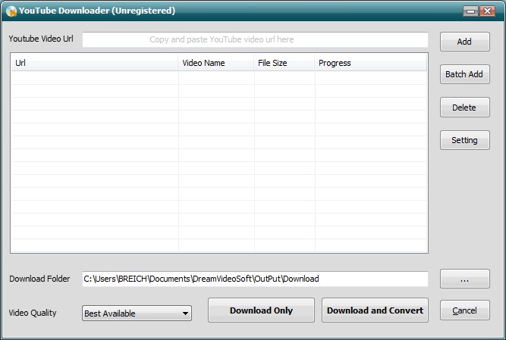Click the Download Only button
Image resolution: width=506 pixels, height=340 pixels.
[x=261, y=310]
